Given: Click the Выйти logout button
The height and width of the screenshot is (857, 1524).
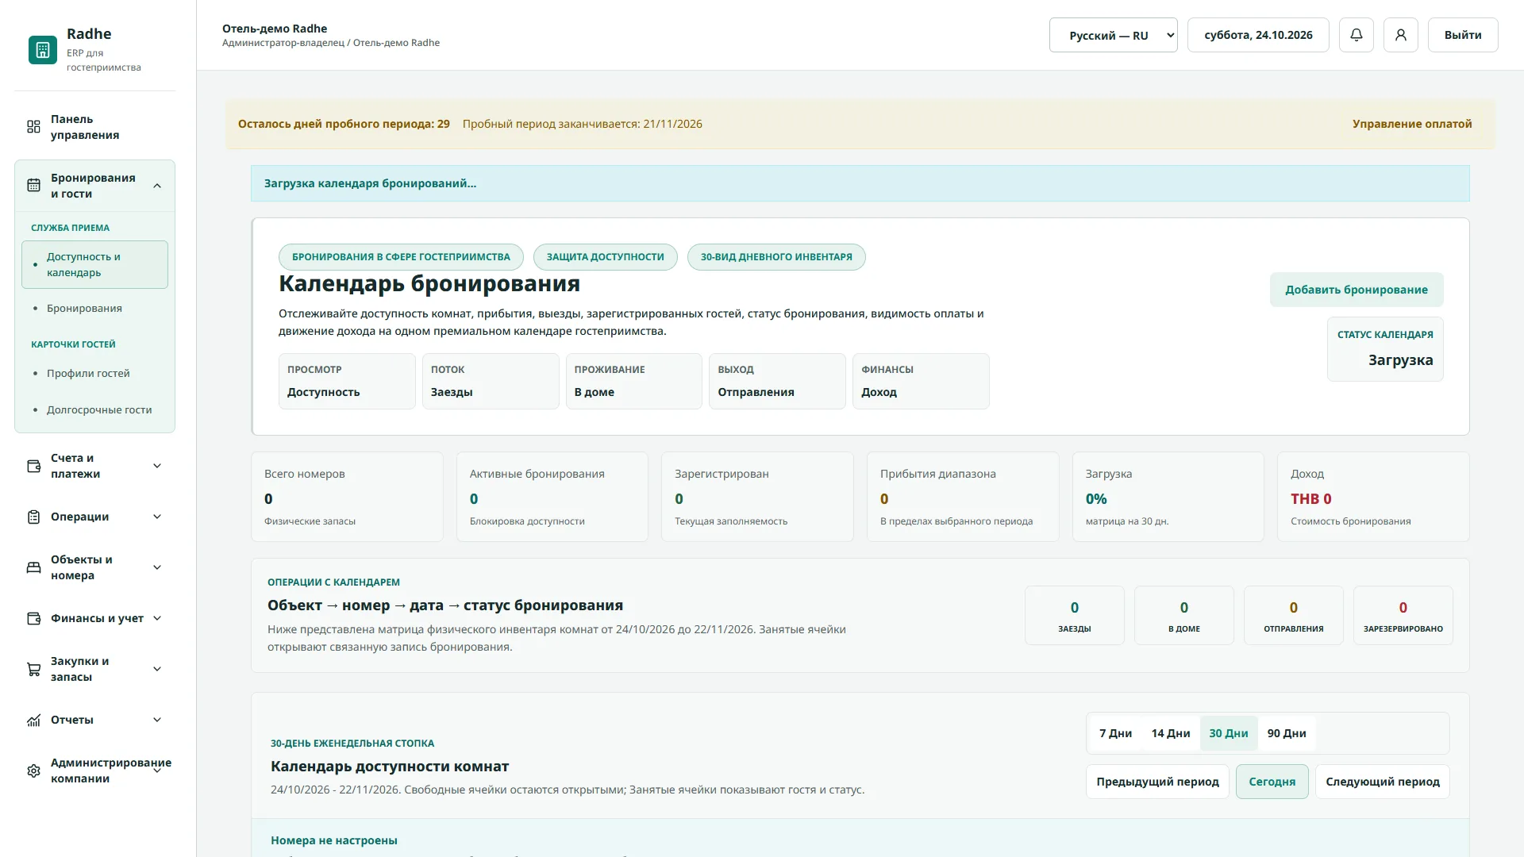Looking at the screenshot, I should [1463, 35].
